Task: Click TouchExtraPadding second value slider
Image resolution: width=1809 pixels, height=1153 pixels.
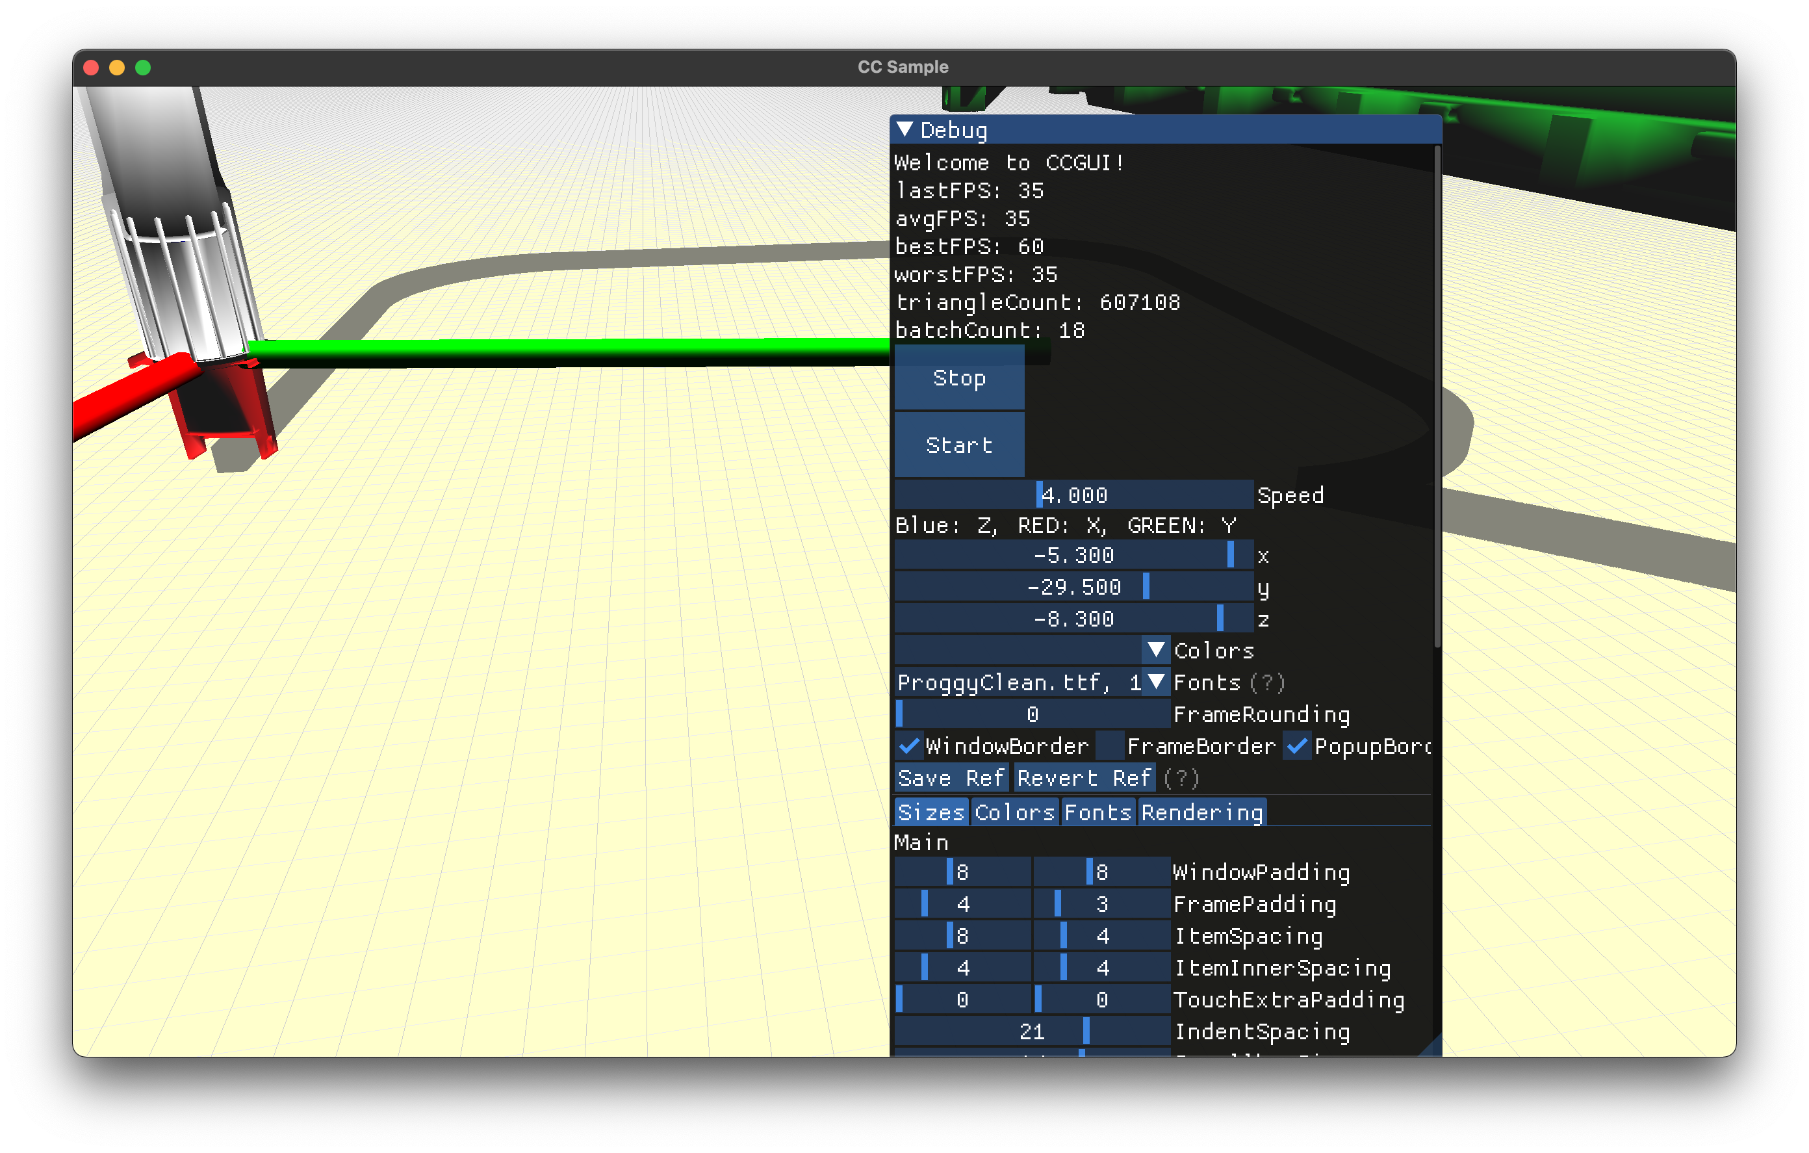Action: click(1101, 1000)
